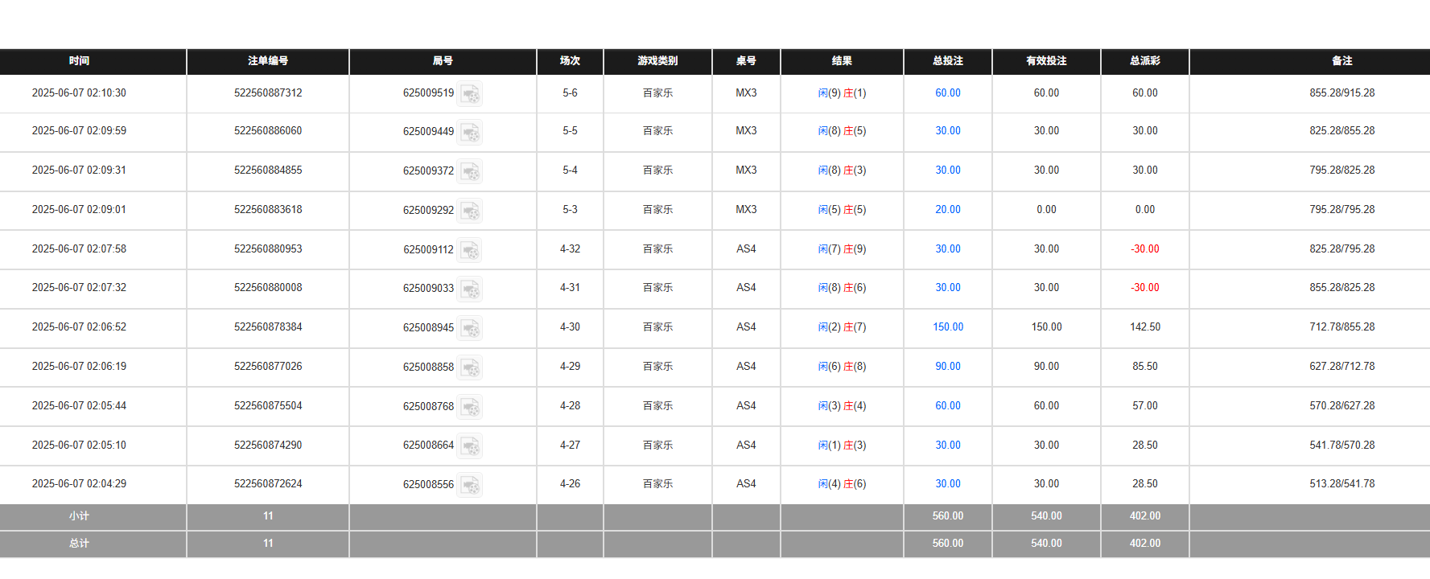Open the icon beside round 625009033

[470, 289]
